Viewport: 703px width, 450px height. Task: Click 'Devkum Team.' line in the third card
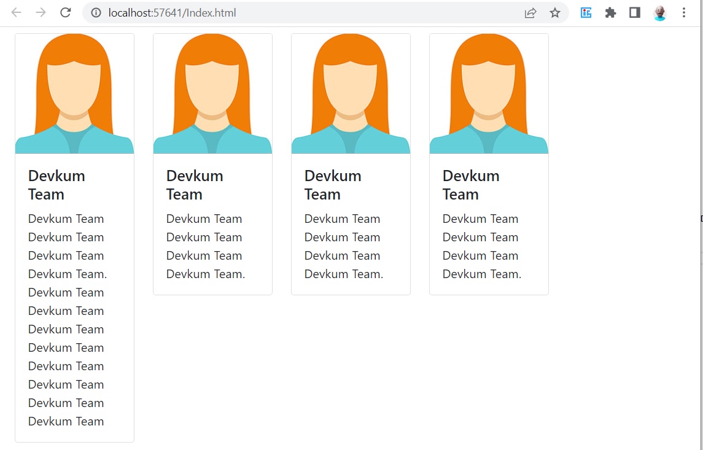[344, 274]
